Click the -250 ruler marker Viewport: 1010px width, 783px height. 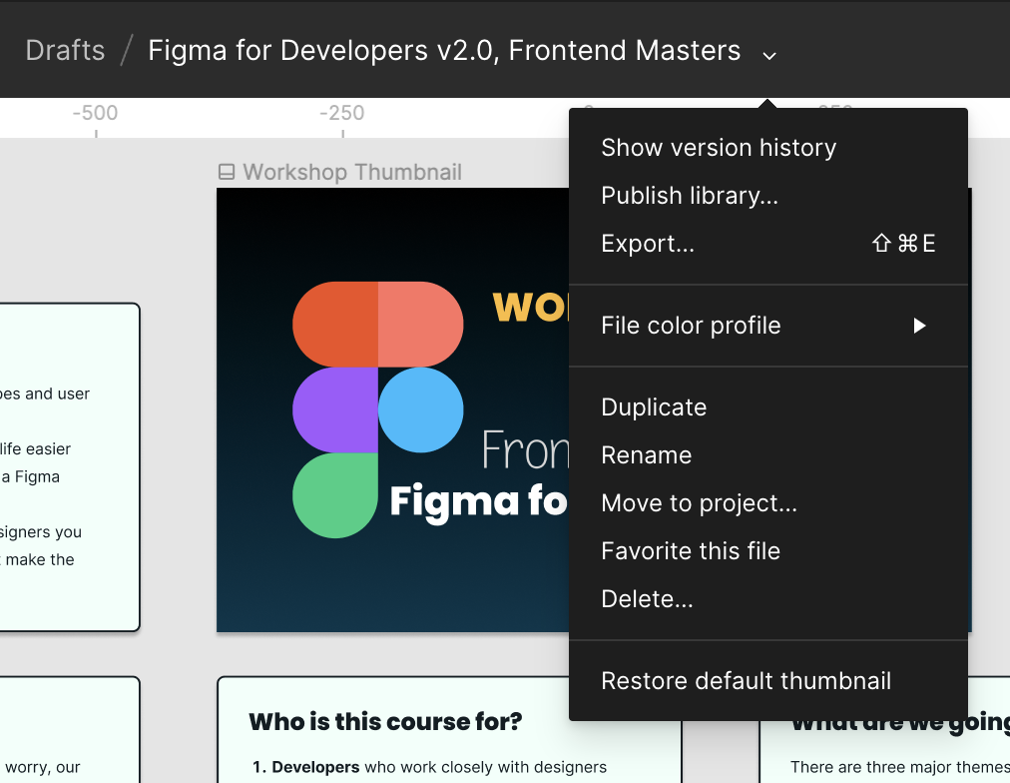coord(342,113)
